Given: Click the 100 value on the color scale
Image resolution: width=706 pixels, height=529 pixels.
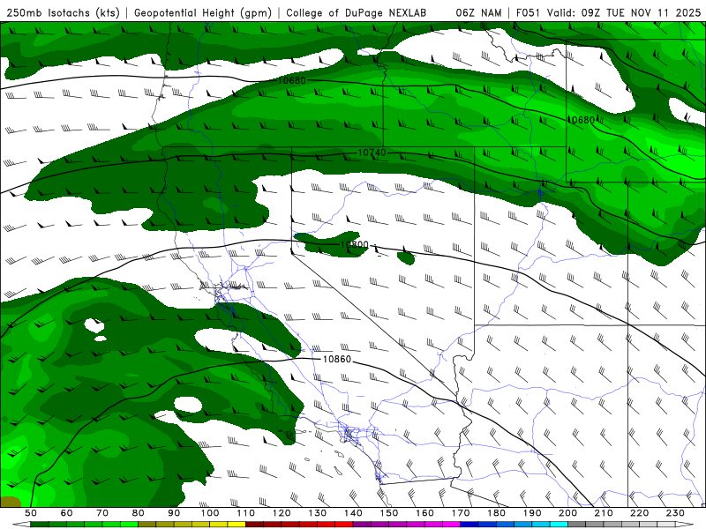Looking at the screenshot, I should (x=210, y=513).
